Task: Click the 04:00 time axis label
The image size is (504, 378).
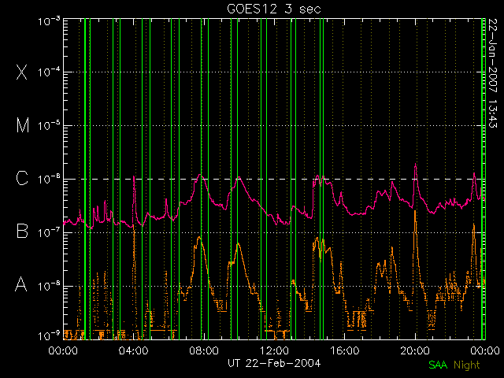Action: 133,350
